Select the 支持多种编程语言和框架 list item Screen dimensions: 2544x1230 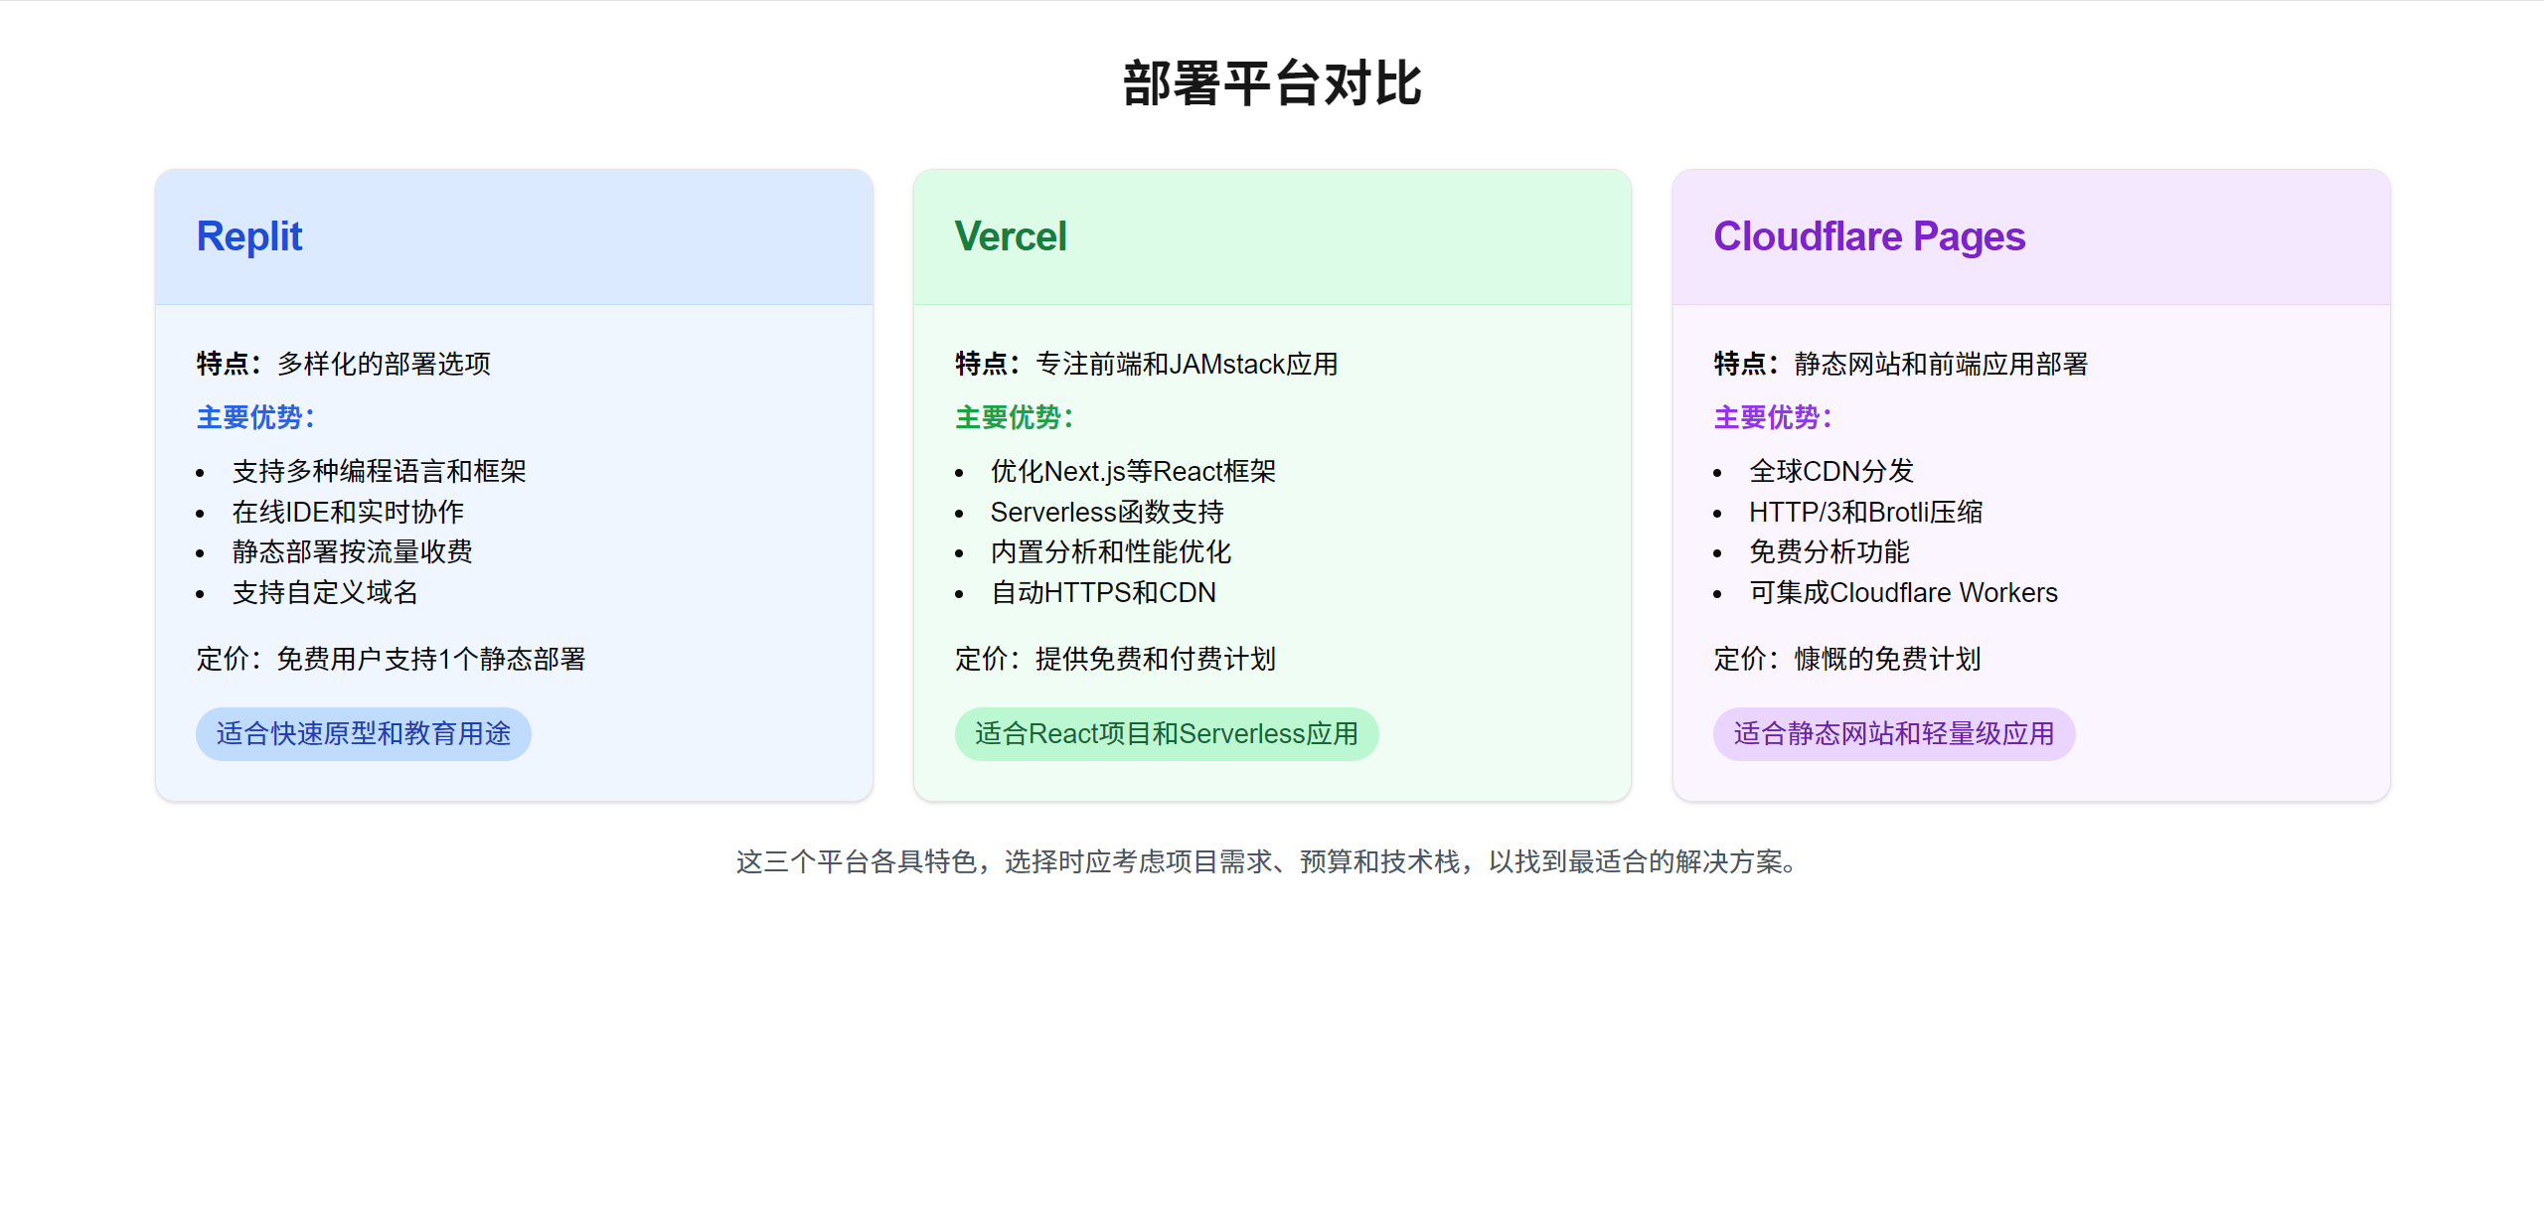click(x=380, y=472)
